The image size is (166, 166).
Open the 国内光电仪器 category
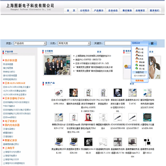click(x=12, y=125)
